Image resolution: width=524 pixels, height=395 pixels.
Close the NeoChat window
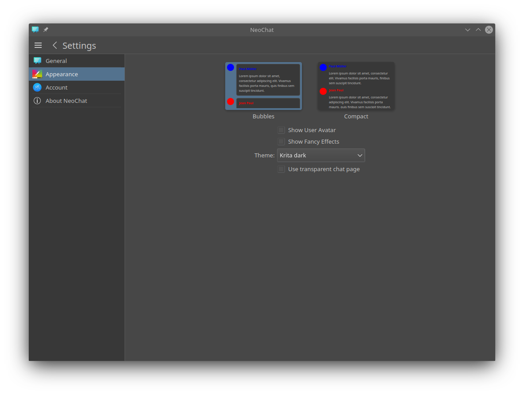point(489,30)
